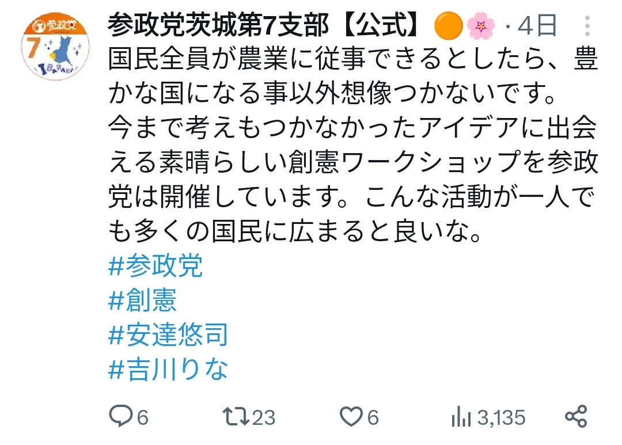Open account name 参政党茨城第7支部【公式】
The width and height of the screenshot is (622, 445).
pos(264,25)
